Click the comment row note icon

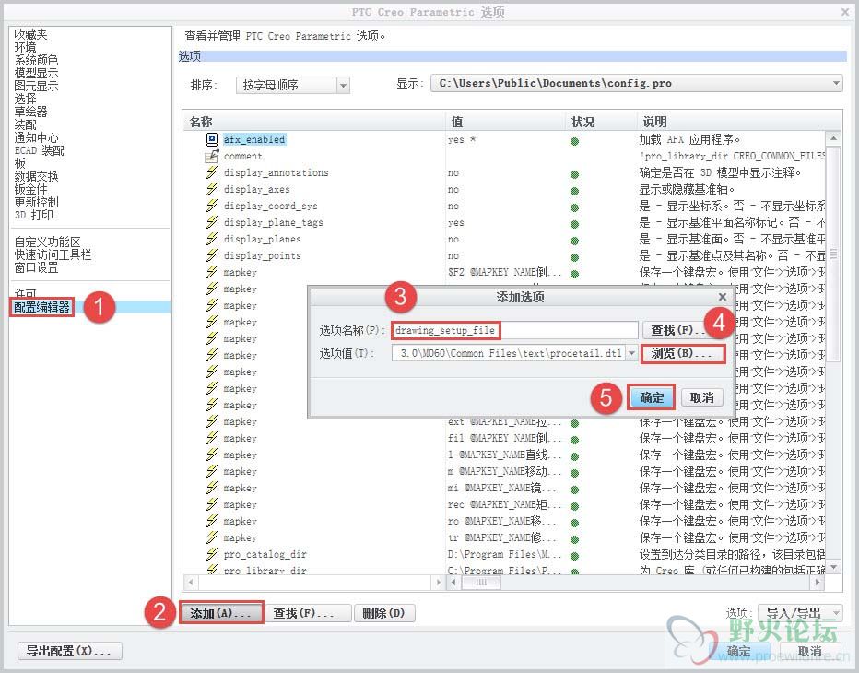pyautogui.click(x=212, y=156)
